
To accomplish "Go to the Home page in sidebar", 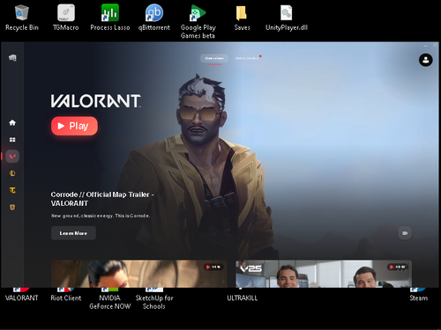I will point(12,122).
